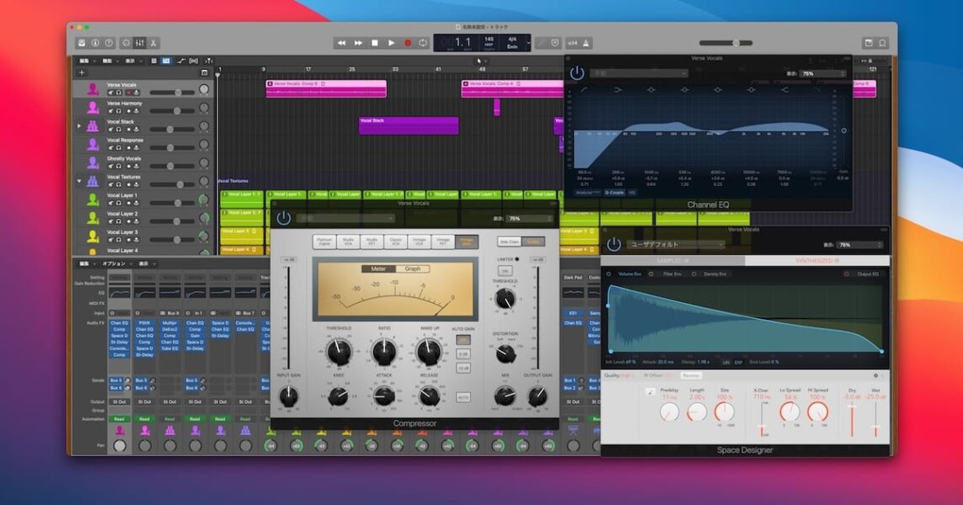Collapse the Vocal Textures track stack
Screen dimensions: 963x505
coord(79,178)
